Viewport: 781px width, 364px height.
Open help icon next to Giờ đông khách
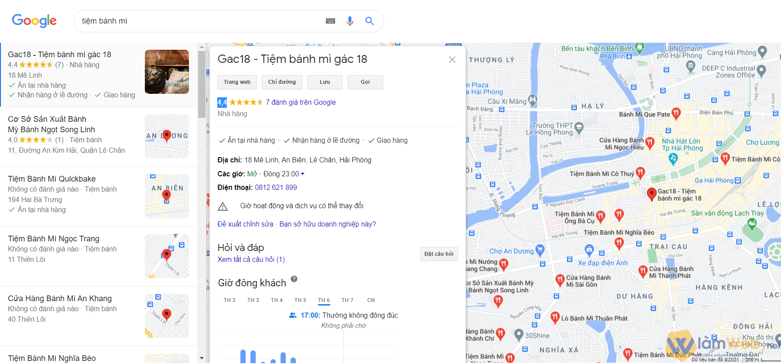point(294,279)
